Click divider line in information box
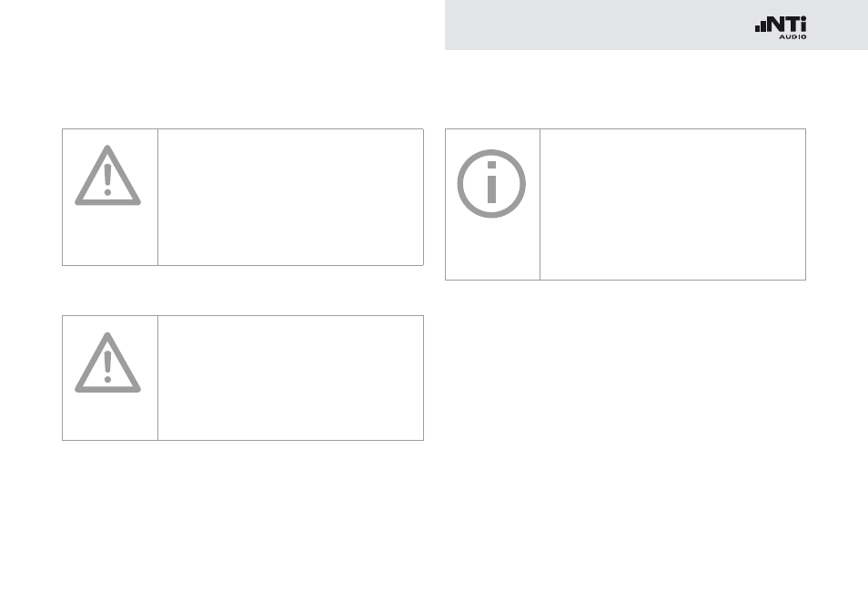 [540, 205]
